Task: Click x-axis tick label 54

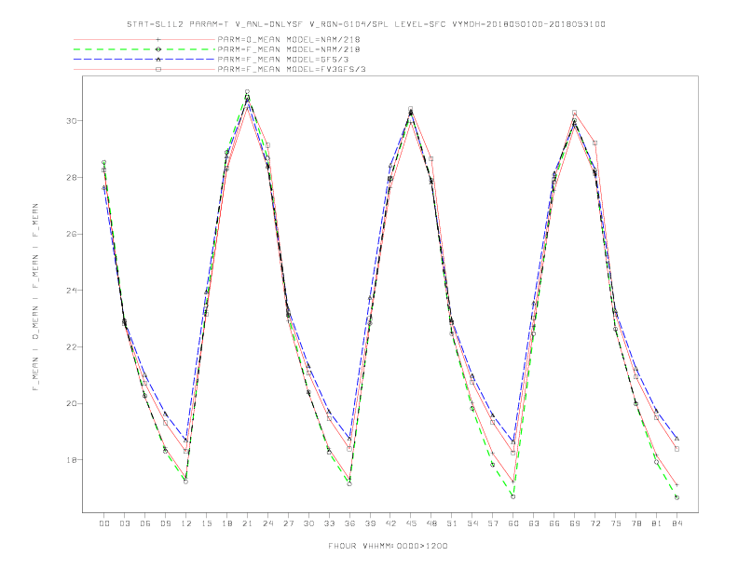Action: 472,523
